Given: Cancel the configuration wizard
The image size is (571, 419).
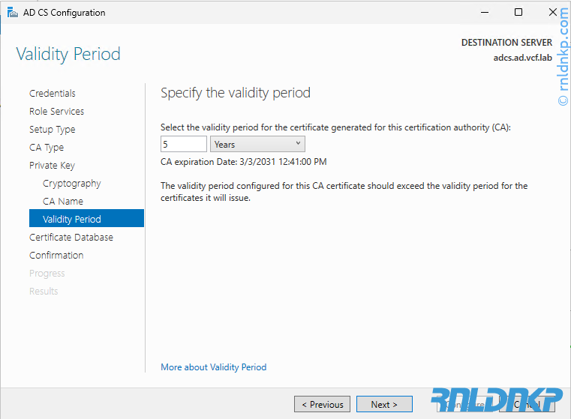Looking at the screenshot, I should [x=527, y=405].
